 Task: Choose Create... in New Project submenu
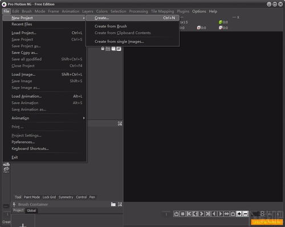132,18
